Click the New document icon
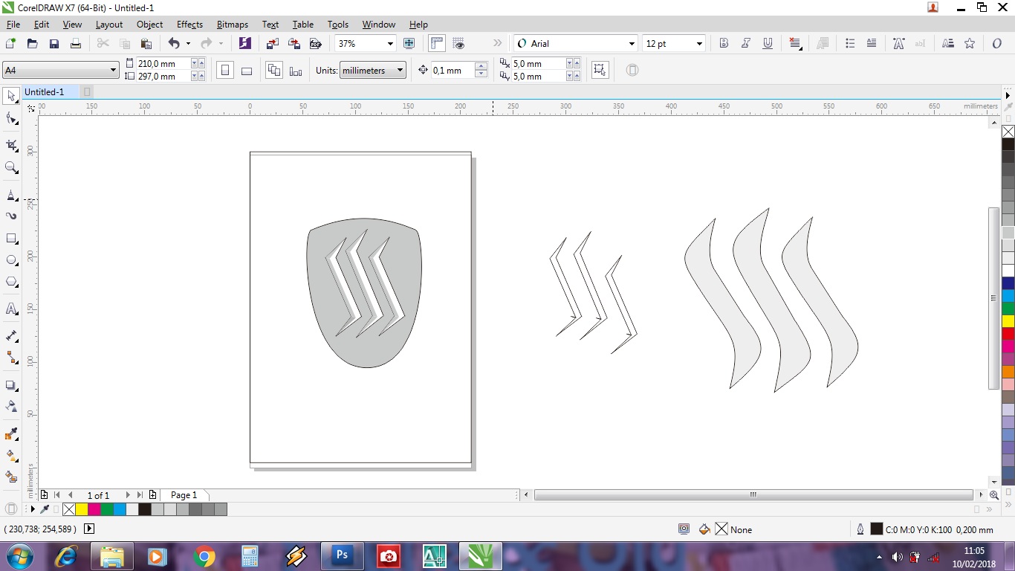The height and width of the screenshot is (571, 1015). [10, 44]
